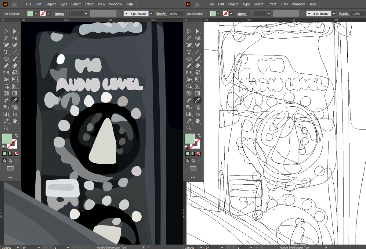
Task: Open brush definition dropdown in left window
Action: 151,13
